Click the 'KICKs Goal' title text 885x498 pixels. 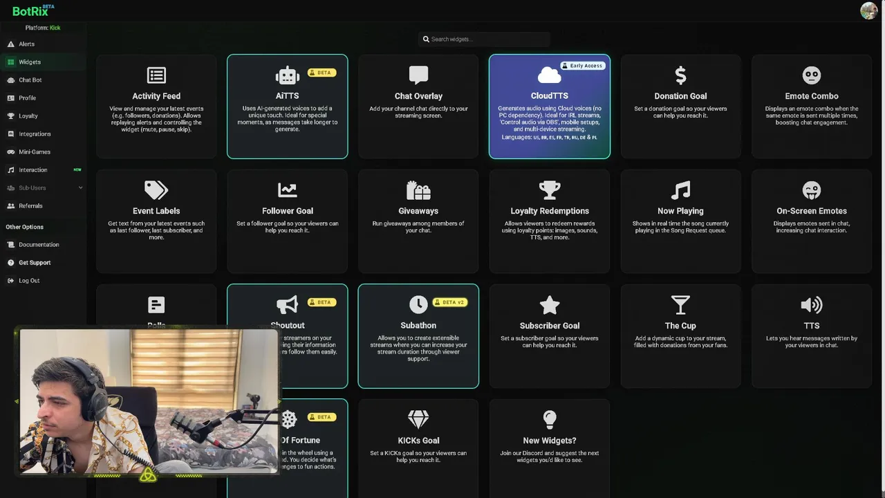[418, 441]
